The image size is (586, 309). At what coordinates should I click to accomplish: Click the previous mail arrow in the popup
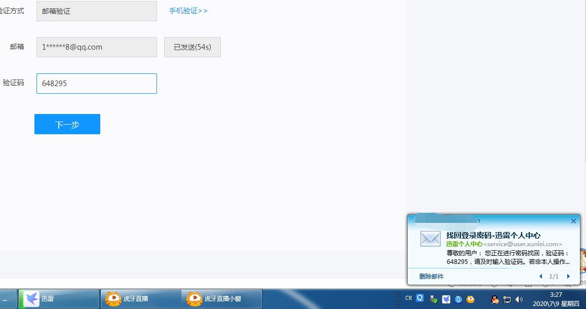click(540, 276)
